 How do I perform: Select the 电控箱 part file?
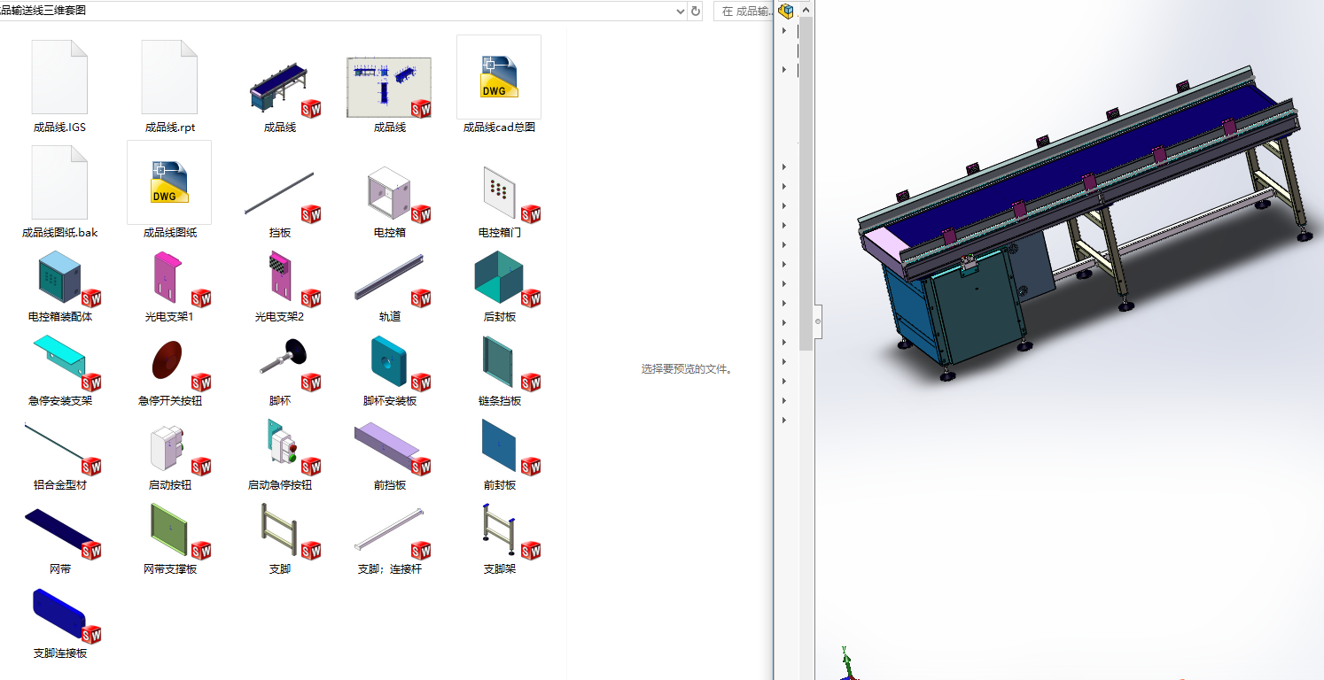[389, 201]
